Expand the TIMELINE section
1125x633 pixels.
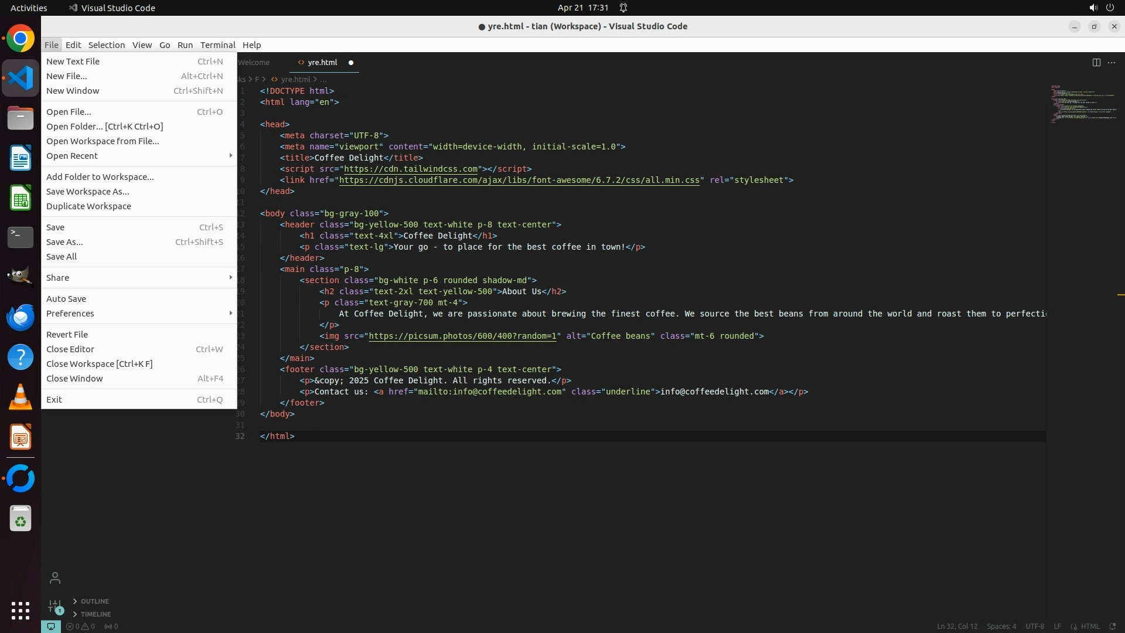pyautogui.click(x=96, y=614)
